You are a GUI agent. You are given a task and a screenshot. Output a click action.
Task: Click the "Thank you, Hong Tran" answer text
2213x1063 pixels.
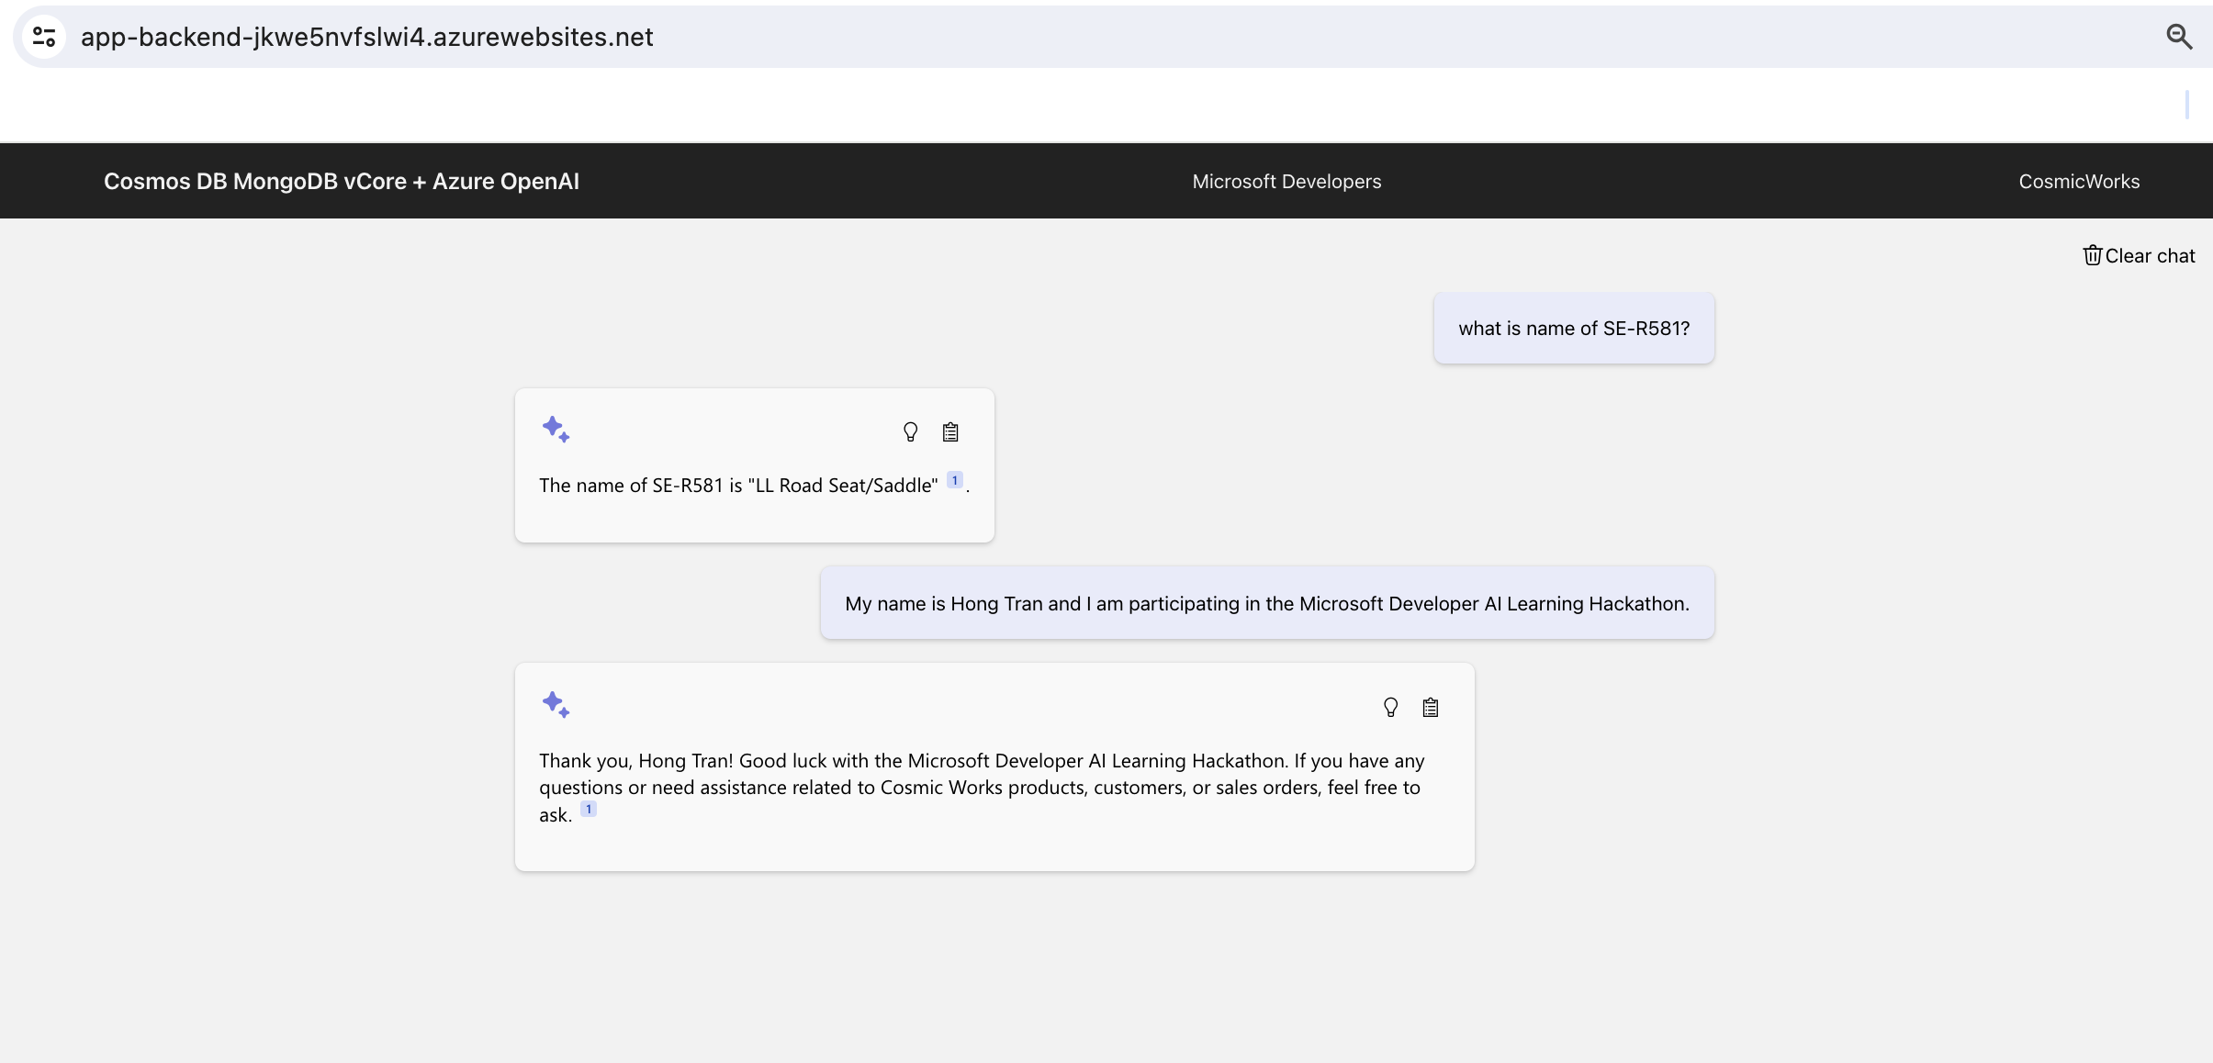[981, 787]
